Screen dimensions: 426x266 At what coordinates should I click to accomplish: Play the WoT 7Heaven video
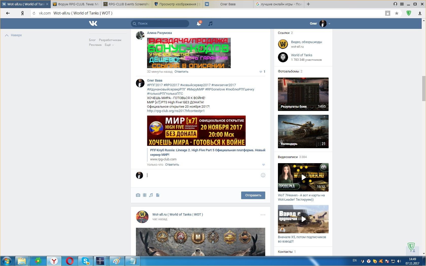(x=303, y=177)
